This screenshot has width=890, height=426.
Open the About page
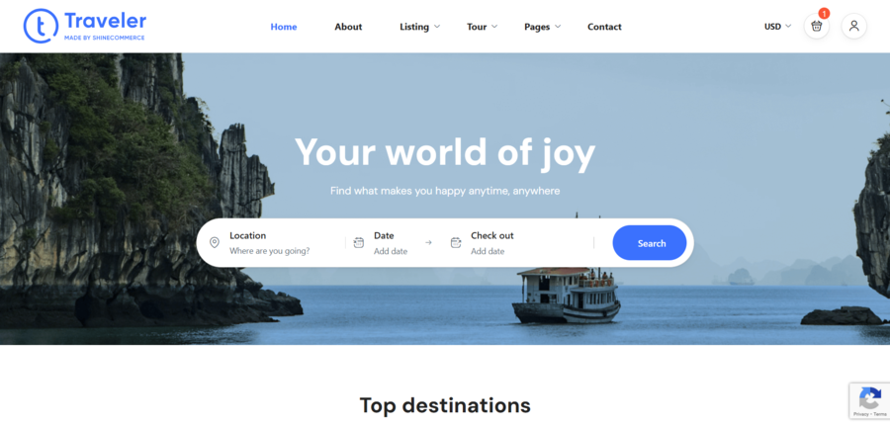pyautogui.click(x=348, y=27)
